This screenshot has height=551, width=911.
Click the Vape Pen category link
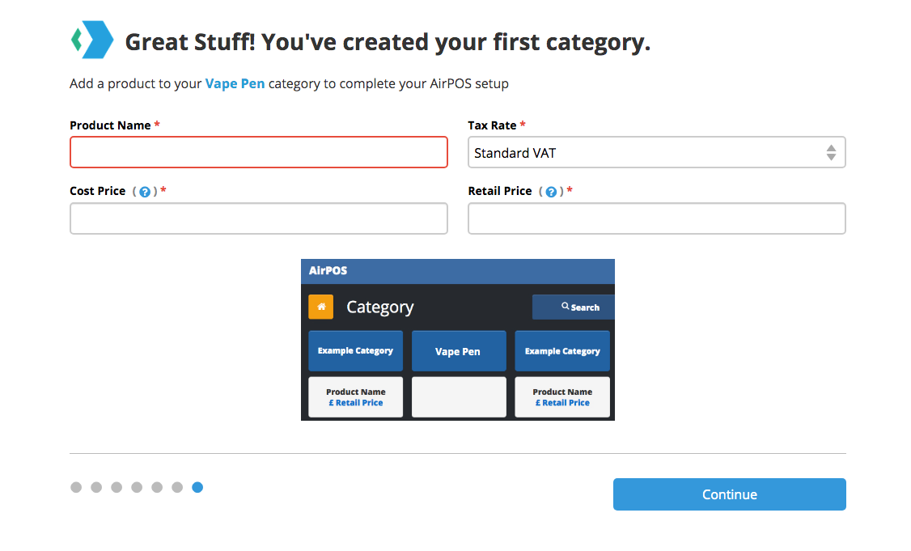pyautogui.click(x=235, y=83)
